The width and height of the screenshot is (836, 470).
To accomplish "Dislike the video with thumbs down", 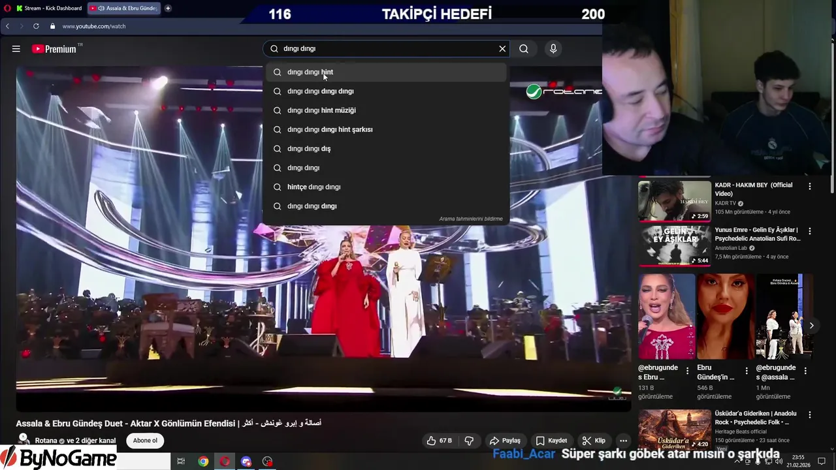I will [469, 441].
